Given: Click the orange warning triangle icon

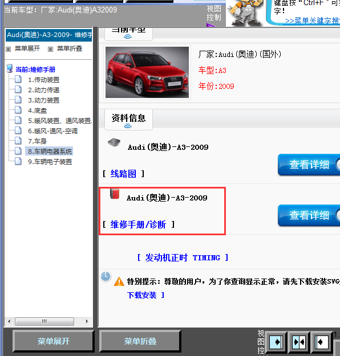Looking at the screenshot, I should 119,282.
